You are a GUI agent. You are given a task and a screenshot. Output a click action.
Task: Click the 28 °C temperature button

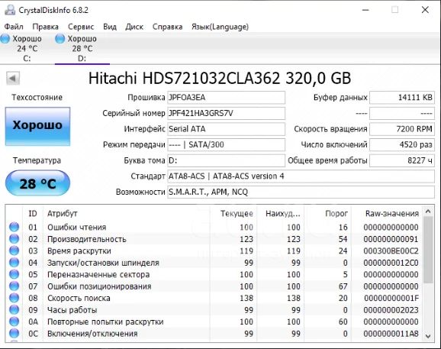(37, 183)
